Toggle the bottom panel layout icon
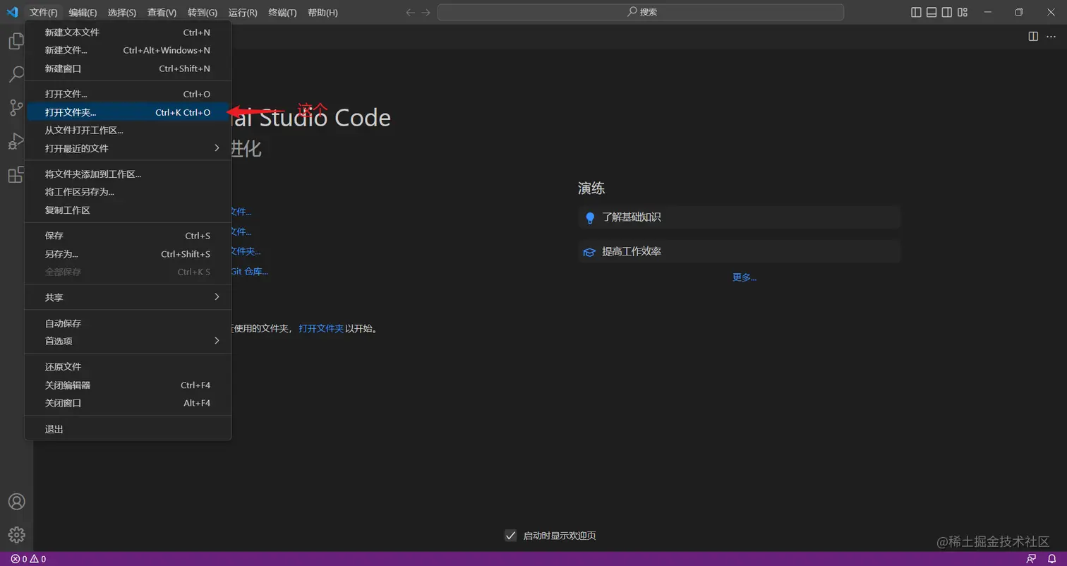This screenshot has width=1067, height=566. [x=932, y=12]
